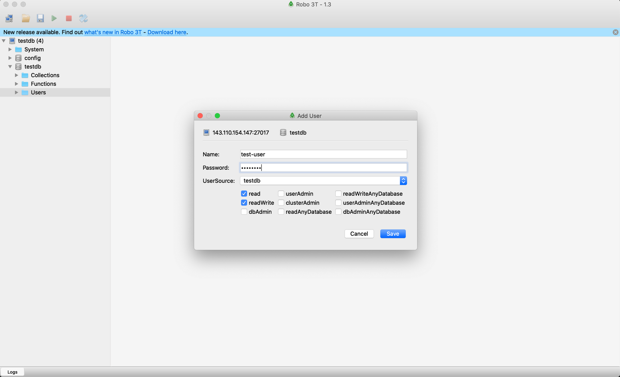Viewport: 620px width, 377px height.
Task: Click the stop red square icon
Action: tap(68, 18)
